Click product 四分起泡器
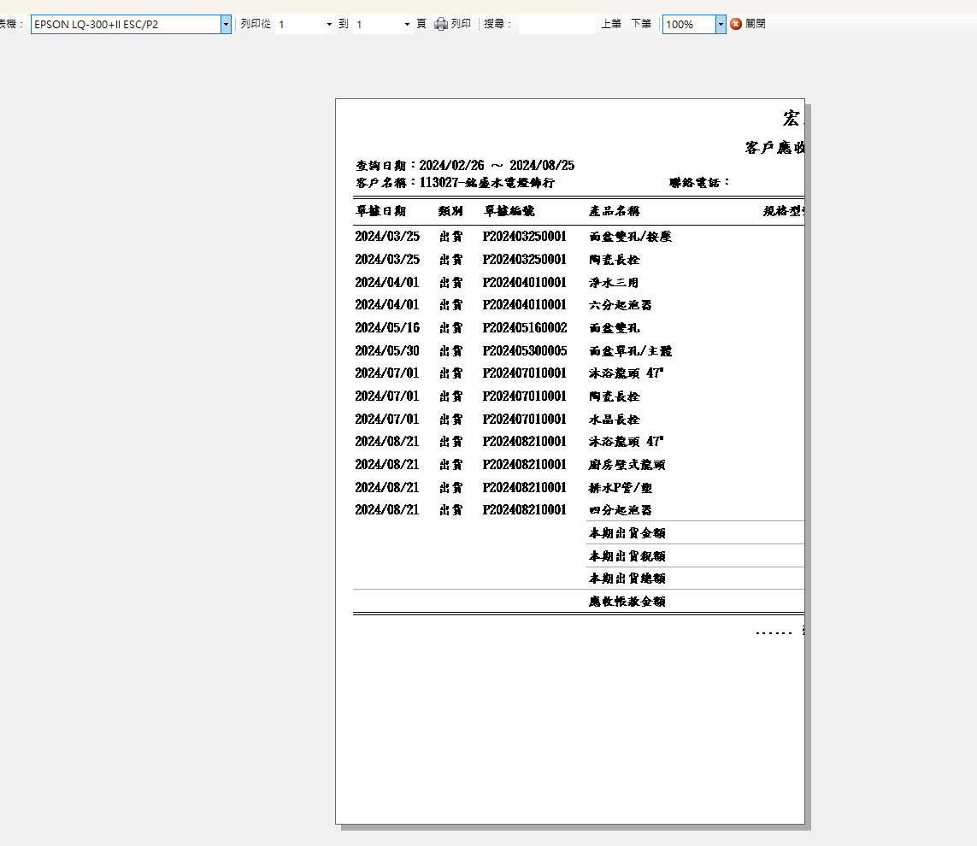 point(621,510)
